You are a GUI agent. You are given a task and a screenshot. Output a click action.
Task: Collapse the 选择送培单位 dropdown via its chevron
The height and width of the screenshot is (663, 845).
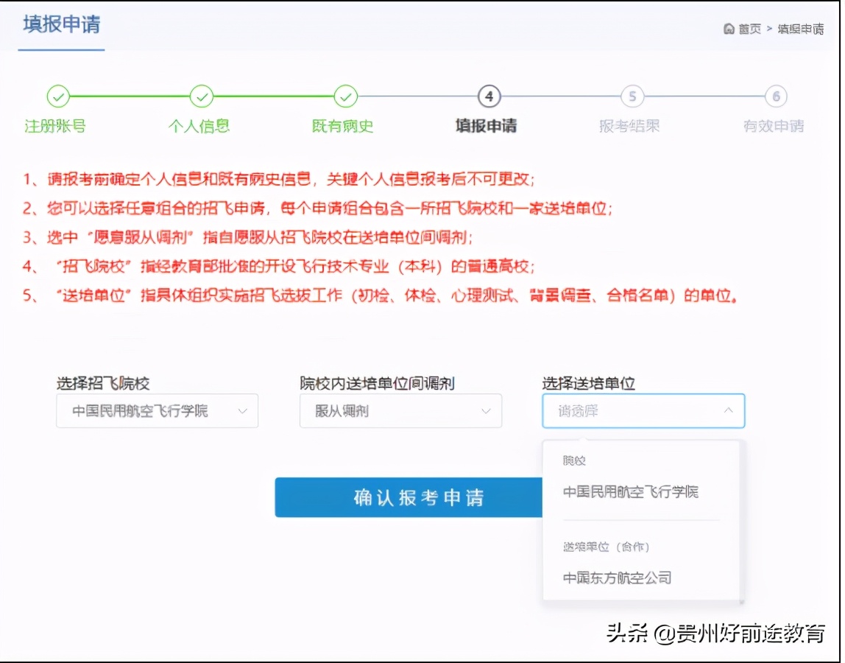pyautogui.click(x=728, y=410)
